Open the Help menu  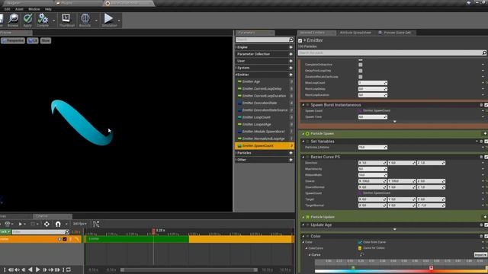coord(48,9)
